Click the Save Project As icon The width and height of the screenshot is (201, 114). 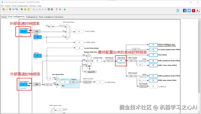(x=17, y=9)
